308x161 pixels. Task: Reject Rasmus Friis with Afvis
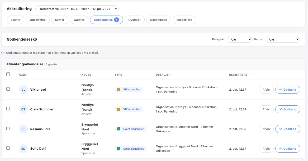[x=266, y=129]
